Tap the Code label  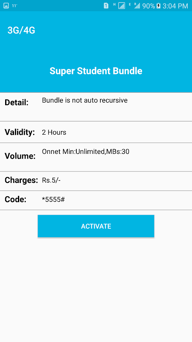tap(15, 199)
